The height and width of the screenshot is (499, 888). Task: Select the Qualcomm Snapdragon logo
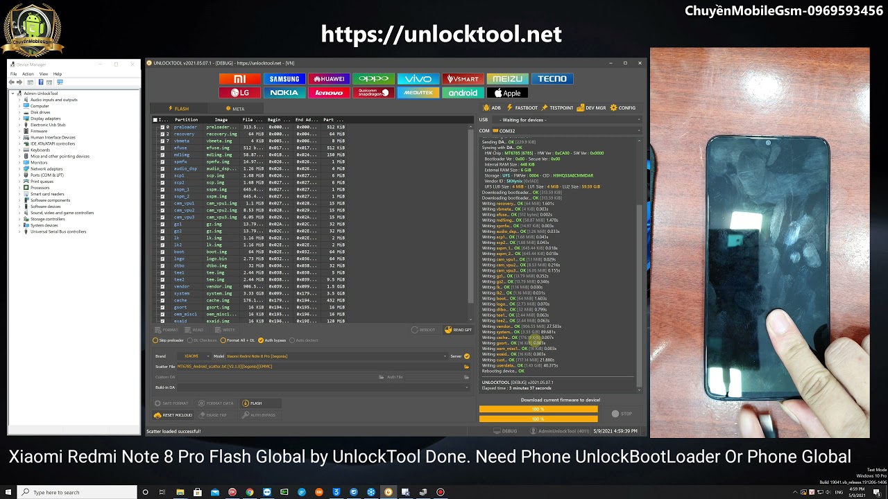pyautogui.click(x=373, y=93)
